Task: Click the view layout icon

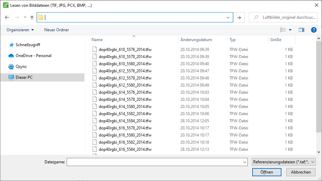Action: click(x=283, y=30)
